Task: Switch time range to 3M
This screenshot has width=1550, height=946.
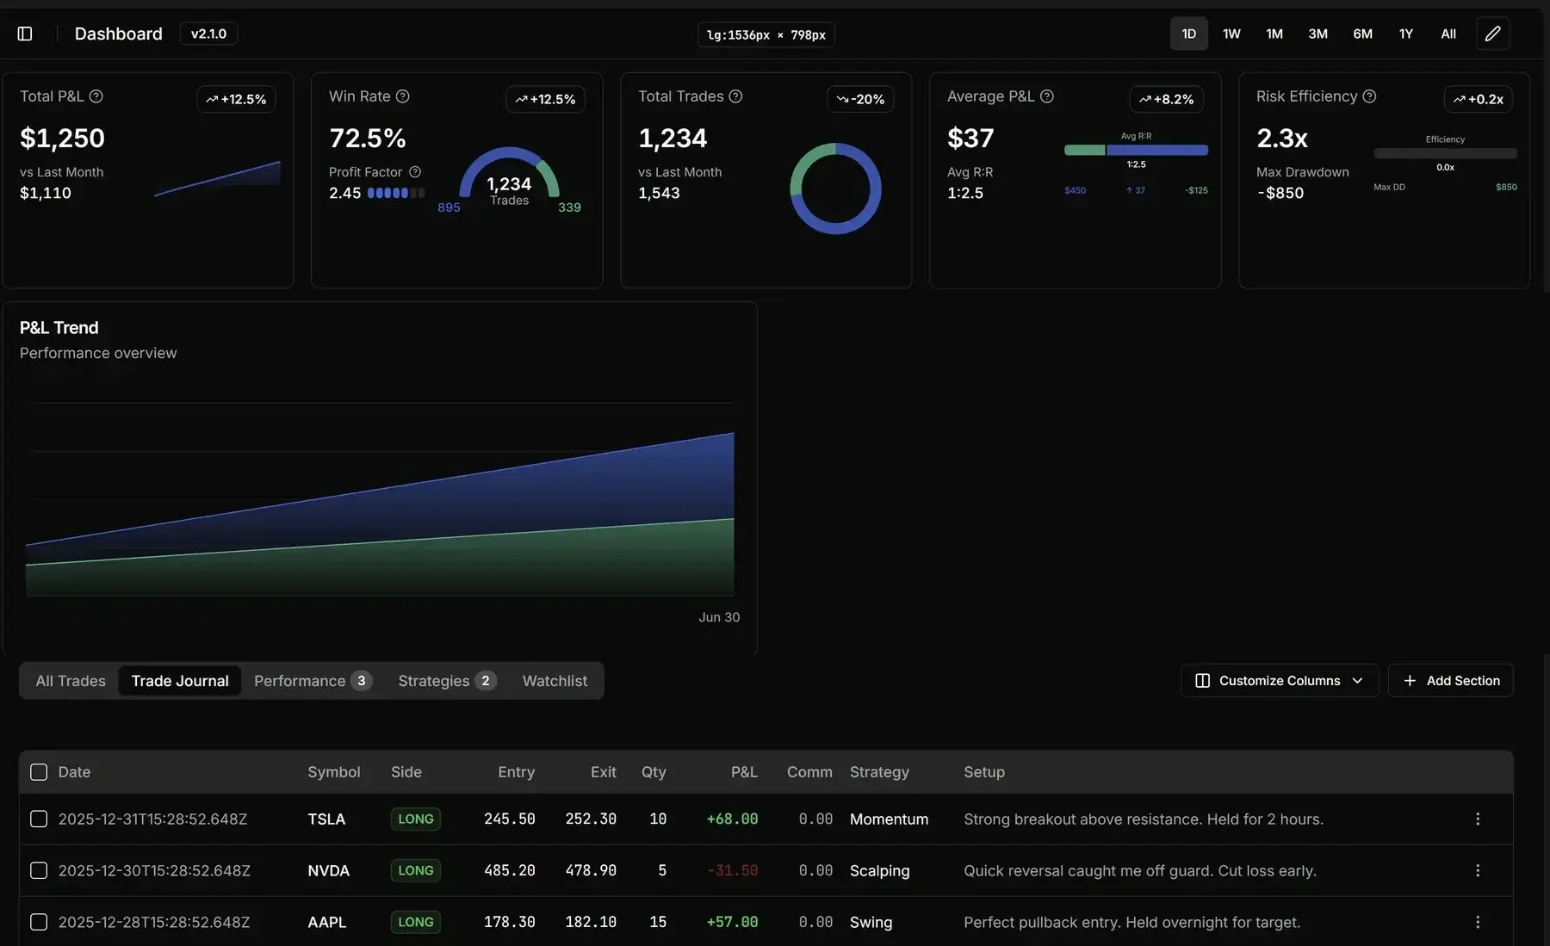Action: pyautogui.click(x=1317, y=34)
